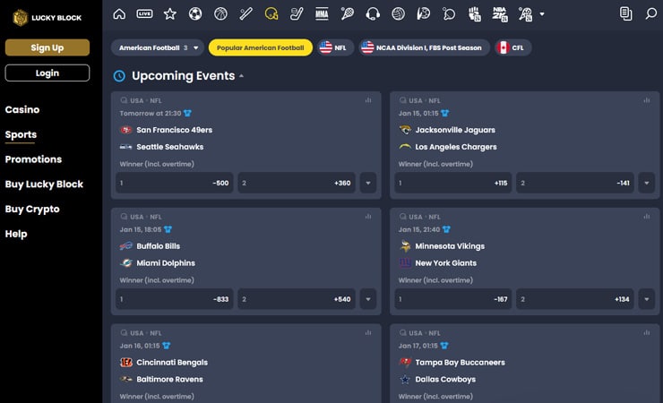
Task: Click the Lucky Block logo
Action: [47, 18]
